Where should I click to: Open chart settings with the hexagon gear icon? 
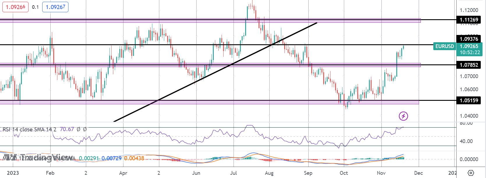coord(471,173)
